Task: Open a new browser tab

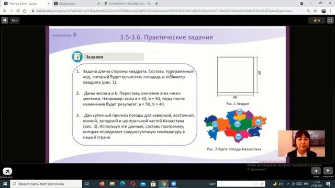Action: pos(157,4)
